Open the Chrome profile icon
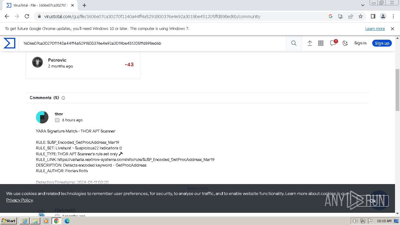This screenshot has width=400, height=225. click(383, 16)
